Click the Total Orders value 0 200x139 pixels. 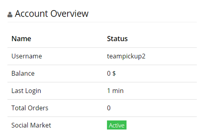[x=109, y=108]
